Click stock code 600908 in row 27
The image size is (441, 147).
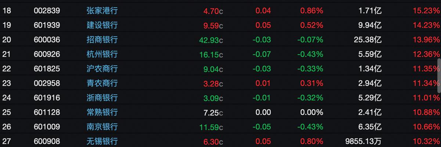click(x=47, y=141)
